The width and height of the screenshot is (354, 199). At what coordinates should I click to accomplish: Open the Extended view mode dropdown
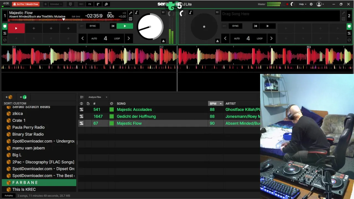coord(56,4)
